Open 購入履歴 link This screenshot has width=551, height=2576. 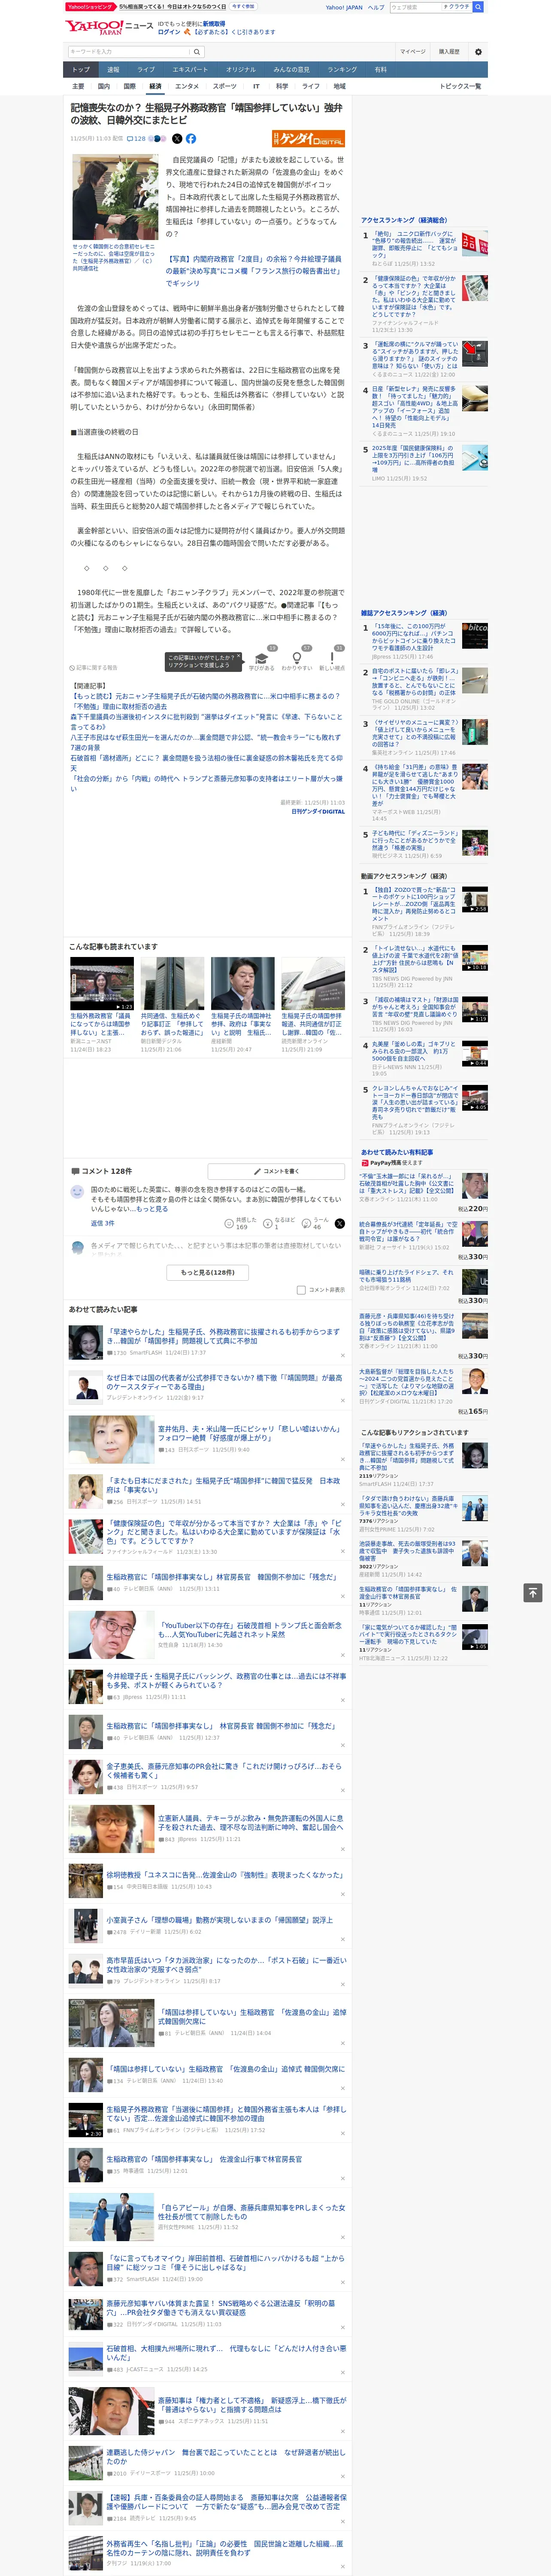(449, 51)
